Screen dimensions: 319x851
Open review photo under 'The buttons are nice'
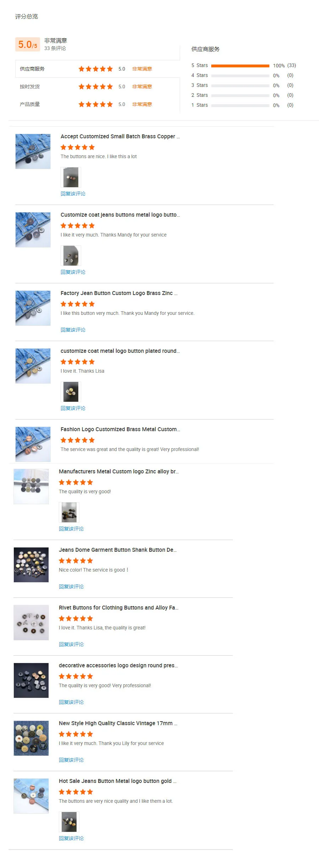(71, 177)
